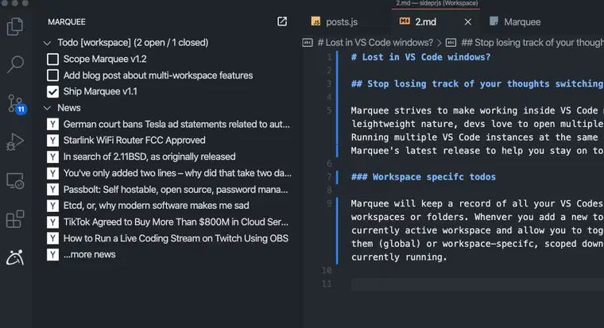Open the Run and Debug icon
Image resolution: width=604 pixels, height=328 pixels.
15,141
